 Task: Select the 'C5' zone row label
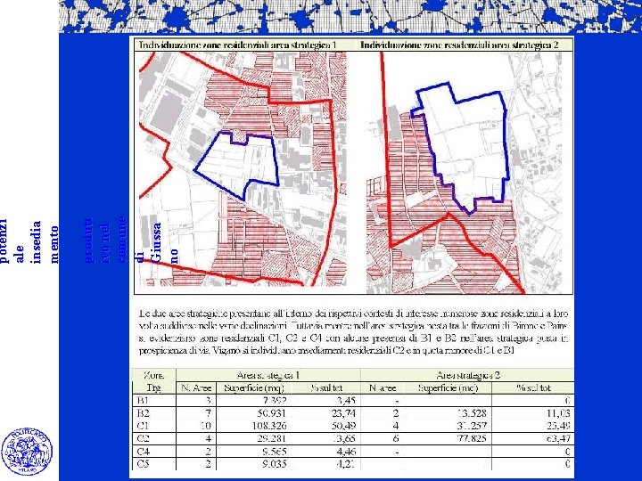tap(144, 464)
